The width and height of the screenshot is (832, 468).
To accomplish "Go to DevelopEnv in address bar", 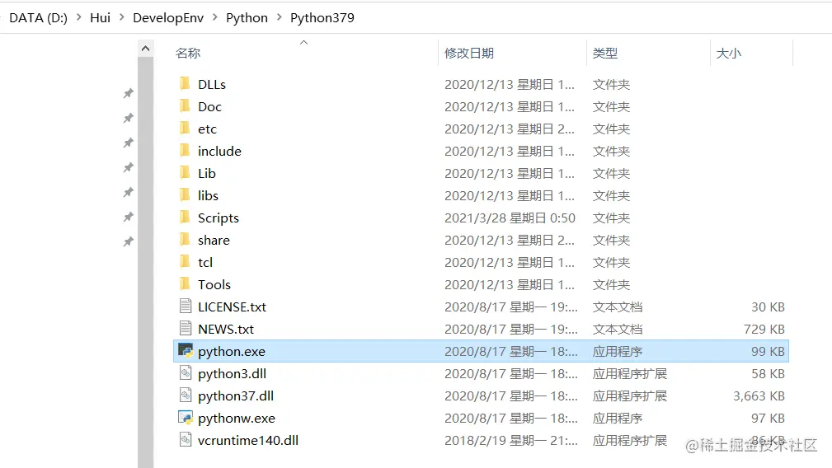I will tap(168, 17).
